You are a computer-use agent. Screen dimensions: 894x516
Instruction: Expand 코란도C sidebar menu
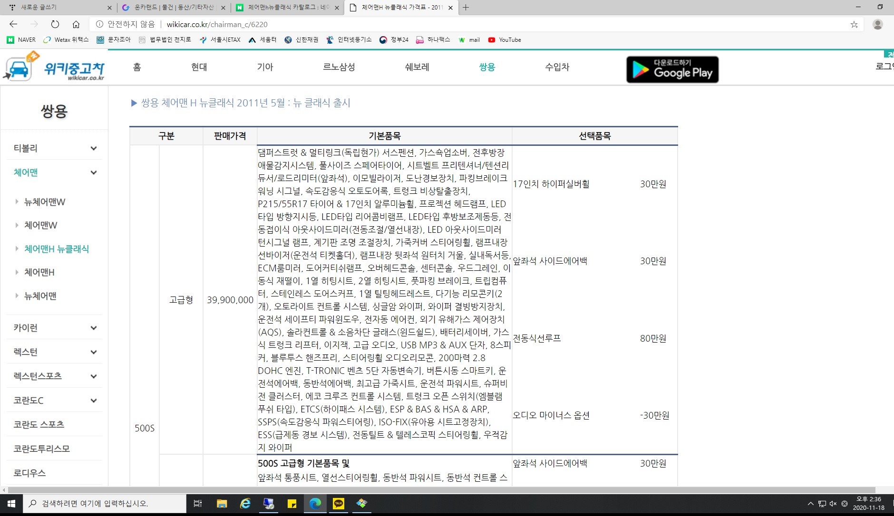(x=55, y=401)
